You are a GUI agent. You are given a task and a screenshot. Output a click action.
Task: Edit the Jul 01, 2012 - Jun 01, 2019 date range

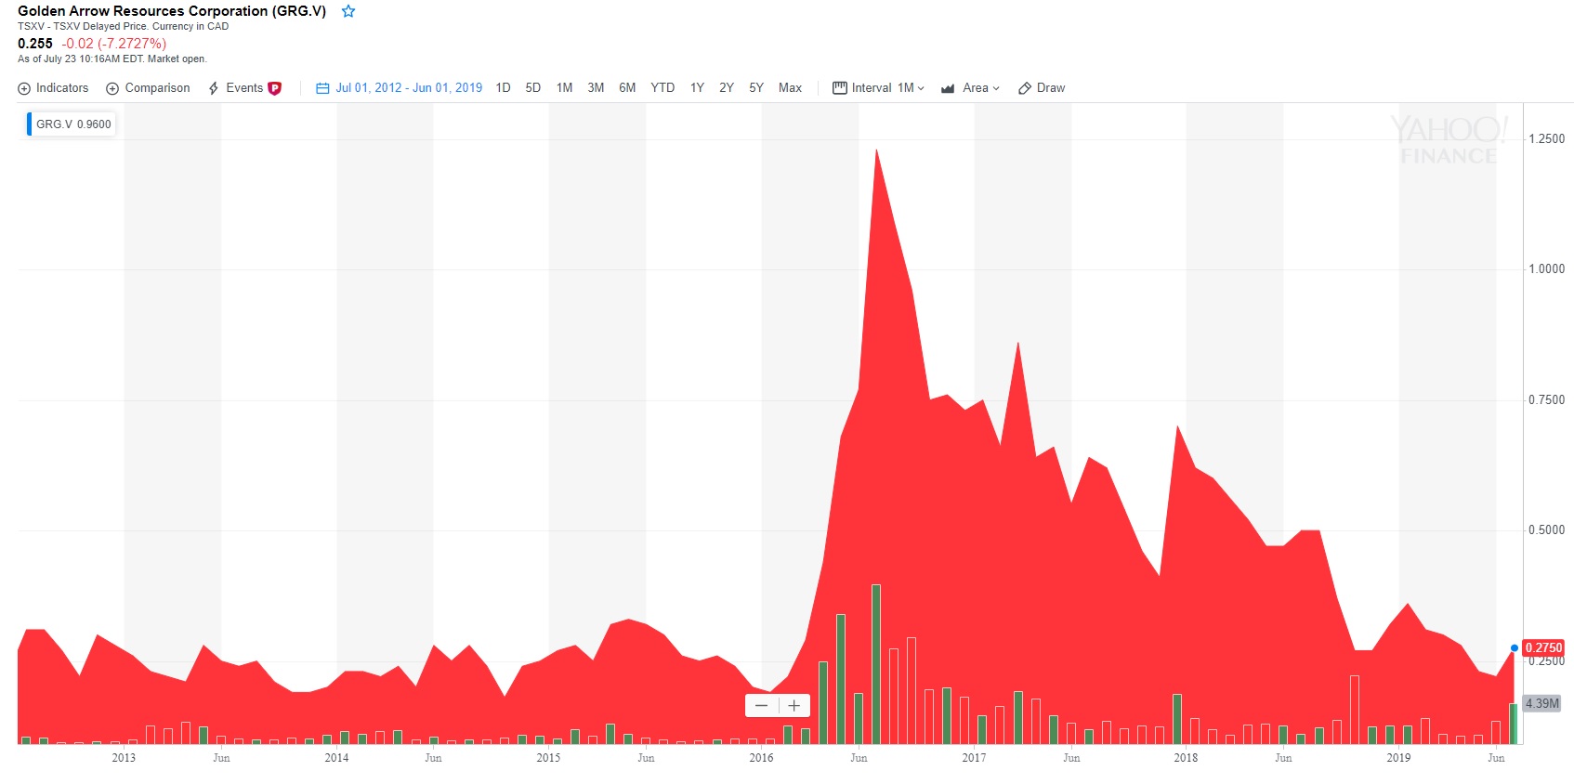click(x=409, y=88)
